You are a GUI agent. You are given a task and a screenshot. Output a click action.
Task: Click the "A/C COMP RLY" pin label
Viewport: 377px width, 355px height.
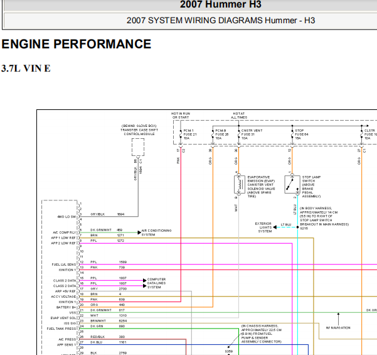(x=65, y=232)
